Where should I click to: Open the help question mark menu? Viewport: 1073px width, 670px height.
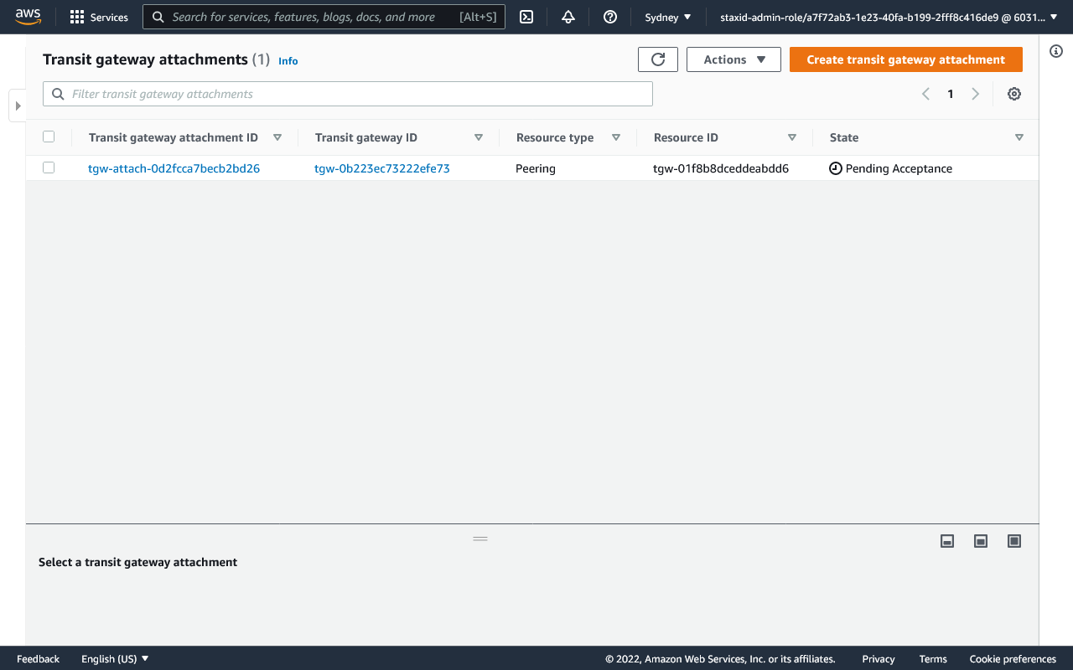point(610,17)
